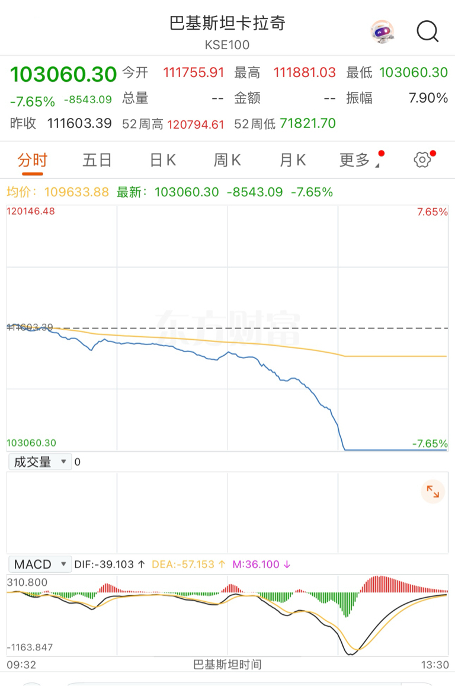Viewport: 455px width, 686px height.
Task: Click the 更多 dropdown triangle
Action: 377,165
